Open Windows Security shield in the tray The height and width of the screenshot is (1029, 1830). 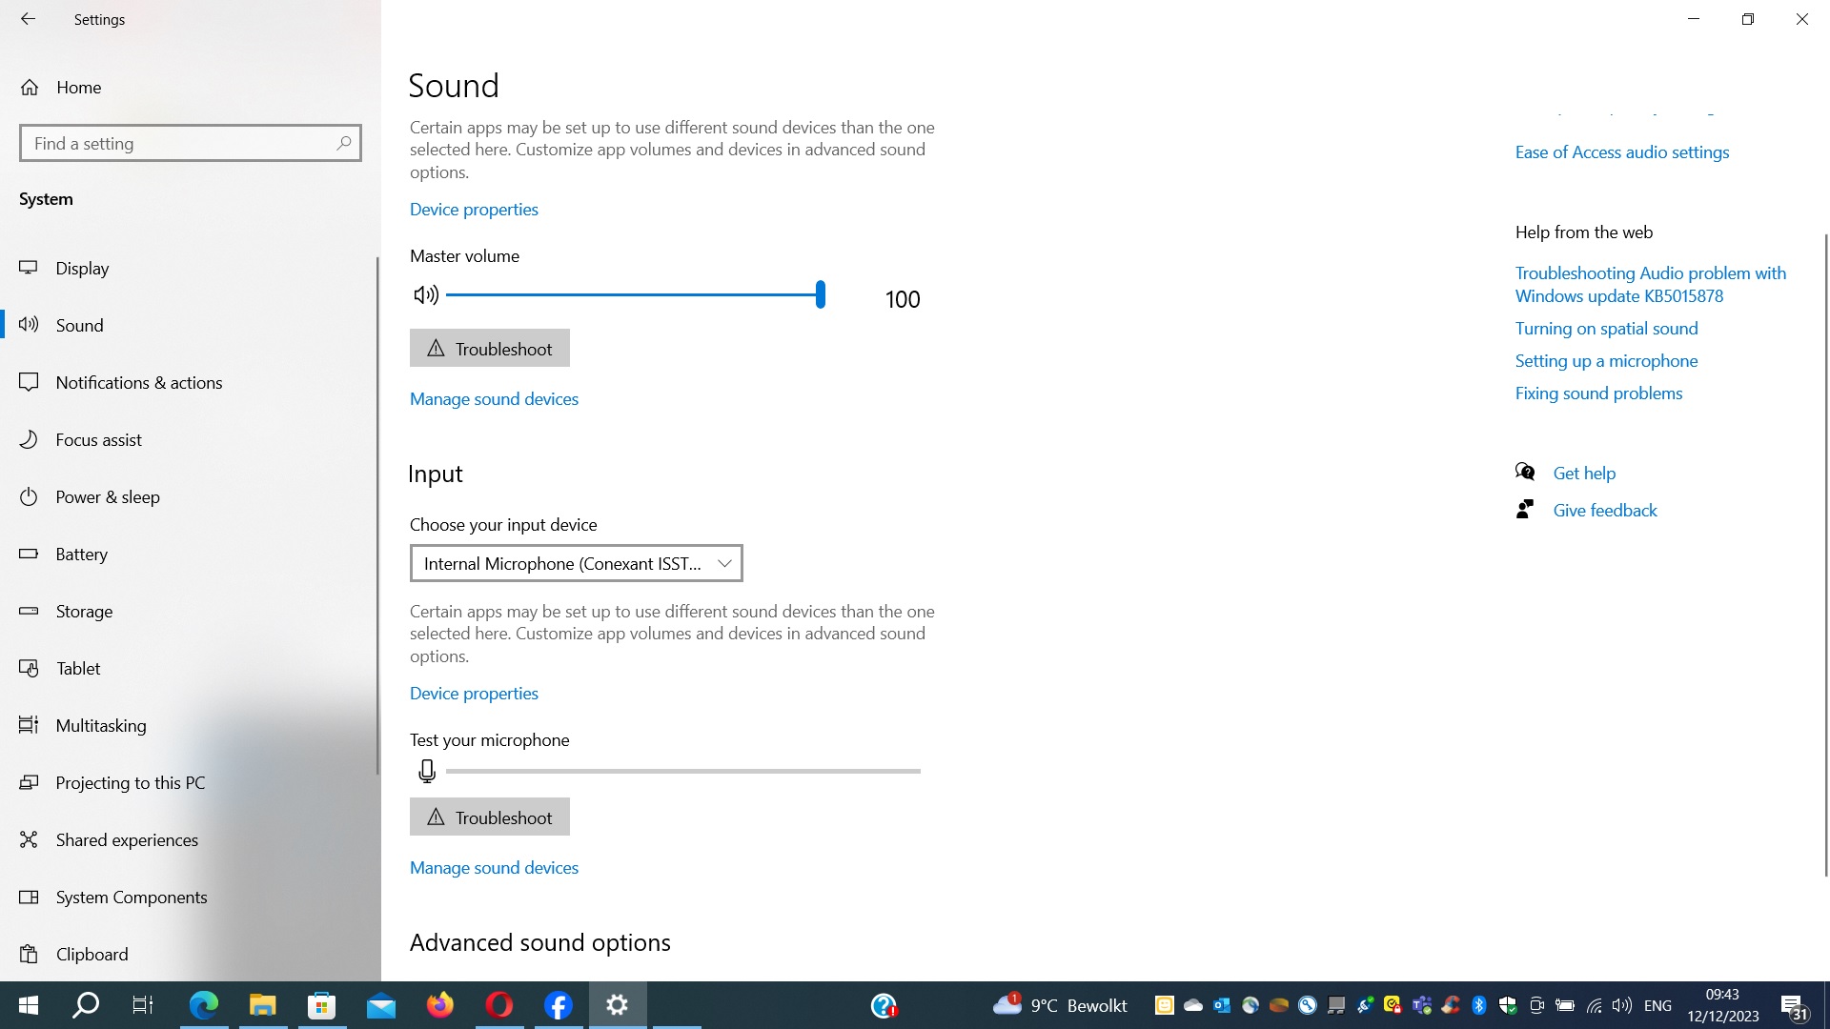[x=1507, y=1005]
